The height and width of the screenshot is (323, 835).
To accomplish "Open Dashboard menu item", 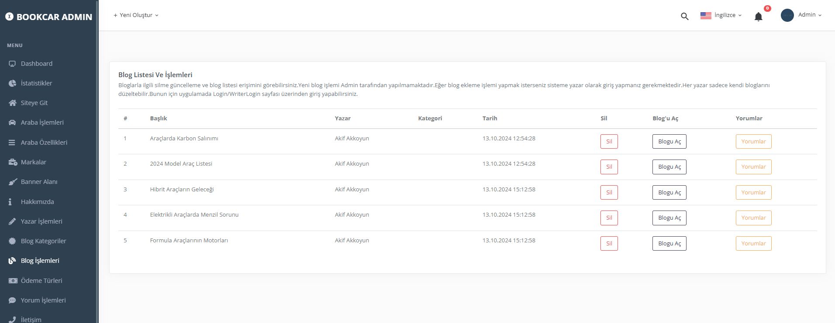I will coord(37,64).
